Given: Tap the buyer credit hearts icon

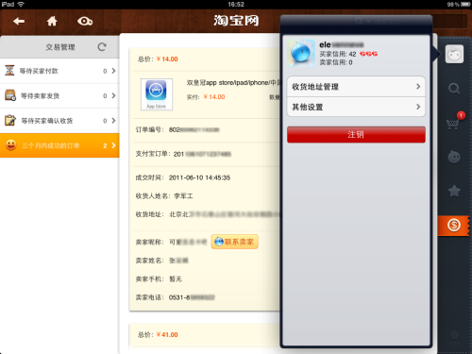Looking at the screenshot, I should [x=368, y=54].
